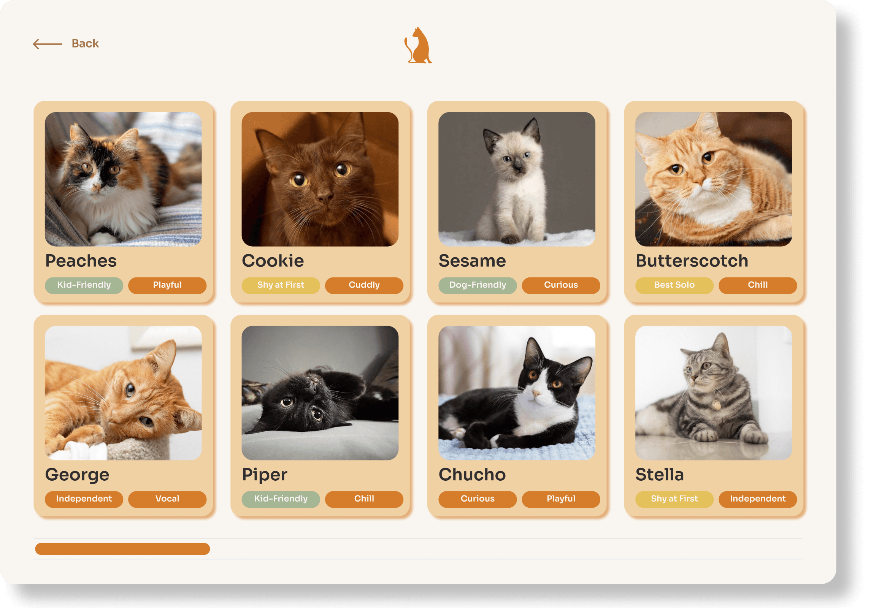View Piper's black cat photo

pyautogui.click(x=320, y=393)
